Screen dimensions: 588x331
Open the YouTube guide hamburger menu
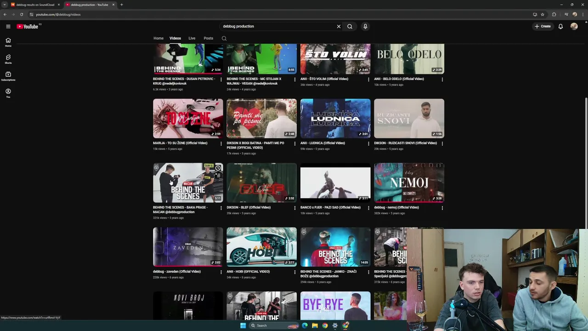pos(8,26)
